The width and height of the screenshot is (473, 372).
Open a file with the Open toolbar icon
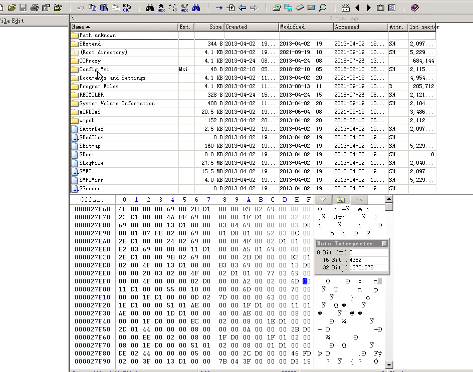[x=12, y=8]
